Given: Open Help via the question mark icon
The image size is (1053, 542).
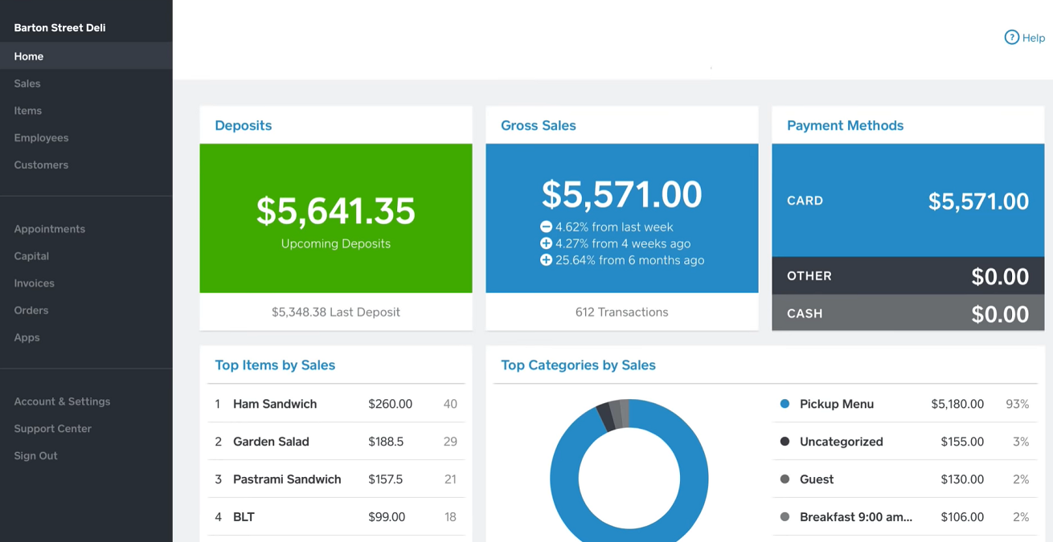Looking at the screenshot, I should click(1011, 37).
